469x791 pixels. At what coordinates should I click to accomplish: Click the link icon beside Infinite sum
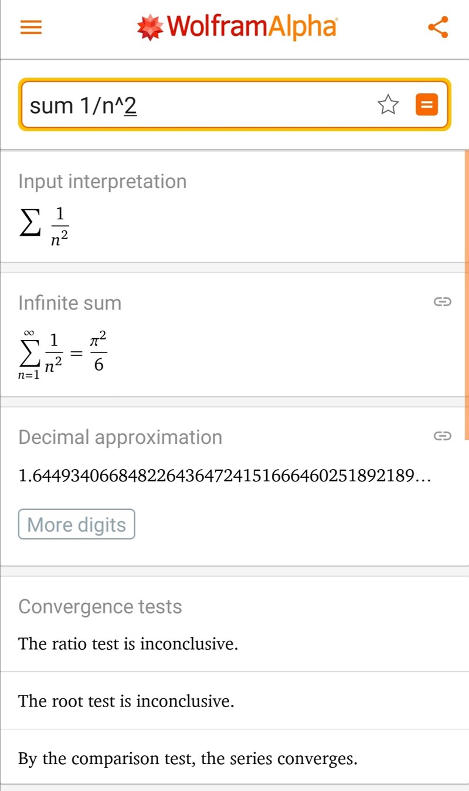click(x=442, y=303)
